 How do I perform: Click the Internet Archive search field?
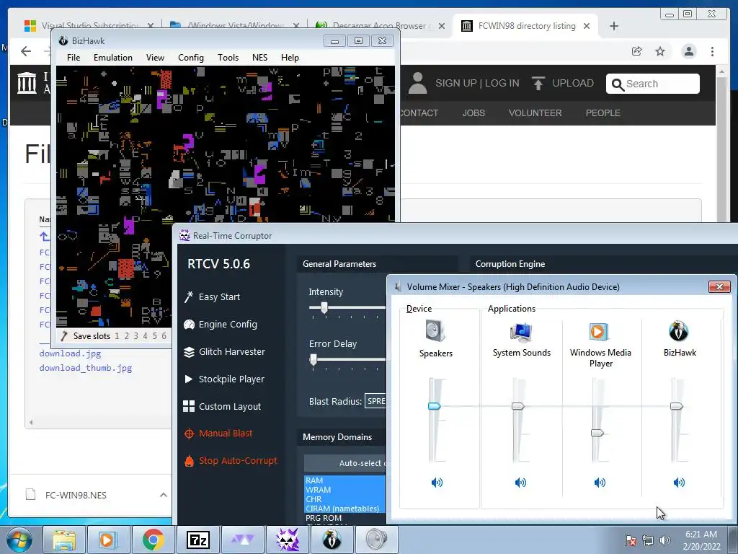(652, 84)
